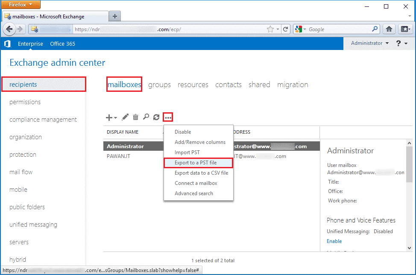Click the details pane scroll up arrow
Screen dimensions: 416x275
(409, 143)
